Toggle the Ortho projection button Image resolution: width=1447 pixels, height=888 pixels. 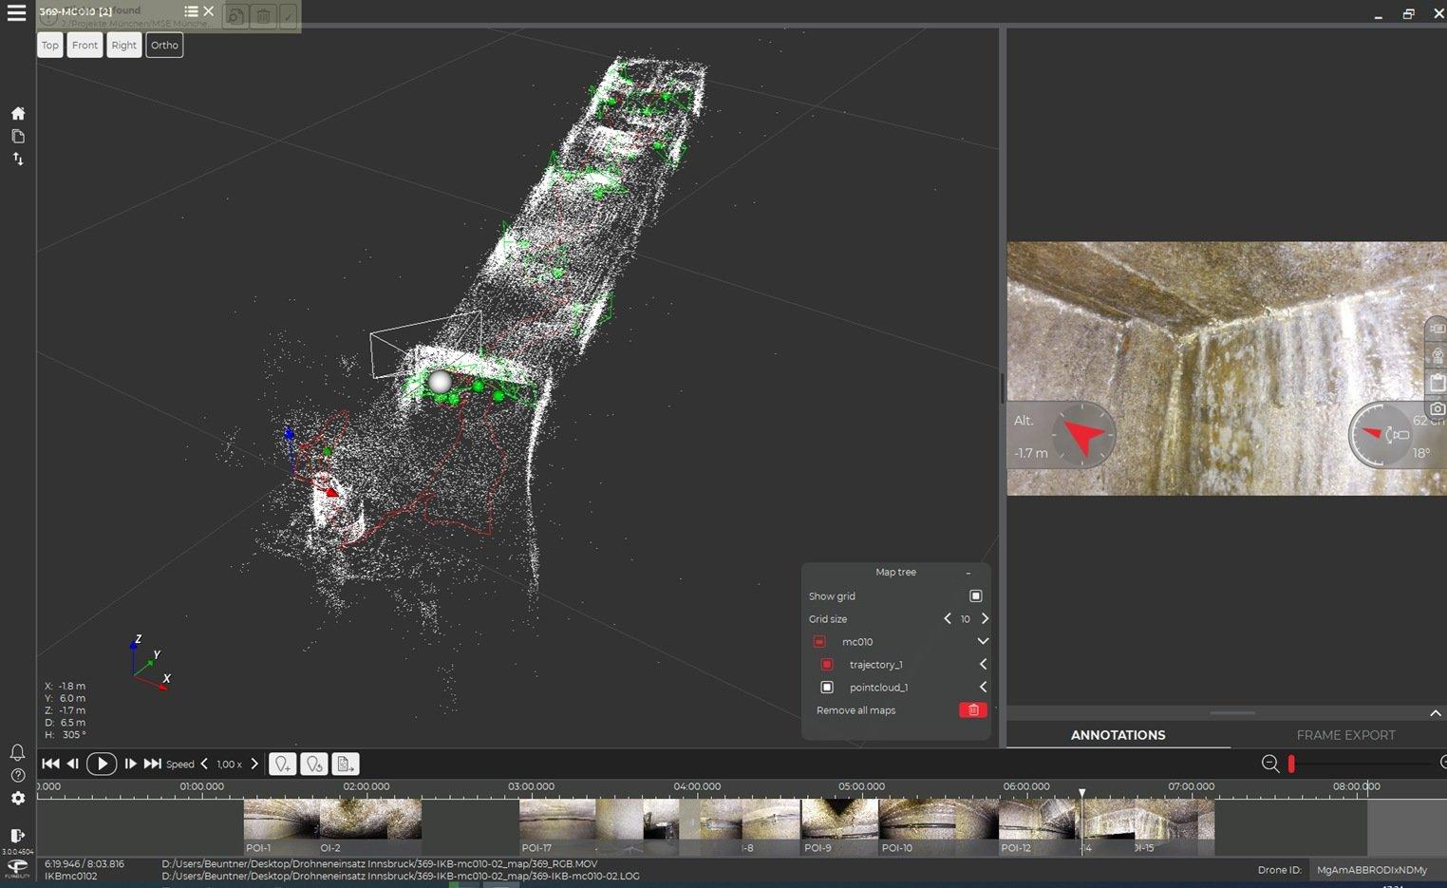164,46
